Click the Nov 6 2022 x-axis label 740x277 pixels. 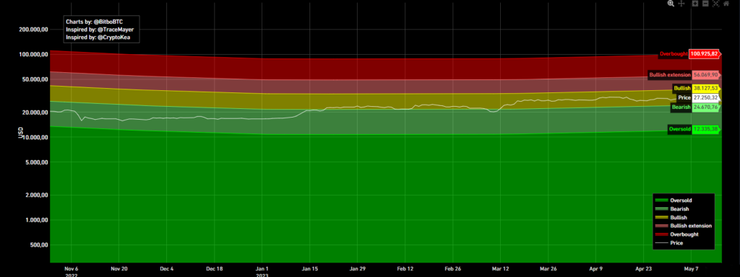point(72,271)
